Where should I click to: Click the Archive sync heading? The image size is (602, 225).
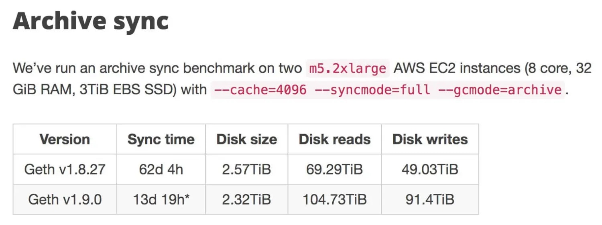(x=90, y=21)
